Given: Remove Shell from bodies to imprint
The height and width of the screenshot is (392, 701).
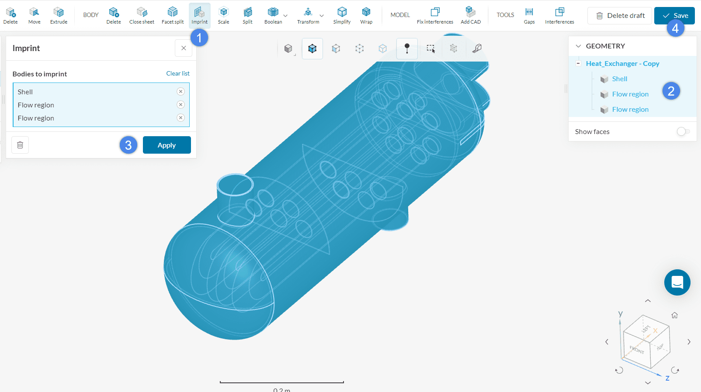Looking at the screenshot, I should coord(180,92).
